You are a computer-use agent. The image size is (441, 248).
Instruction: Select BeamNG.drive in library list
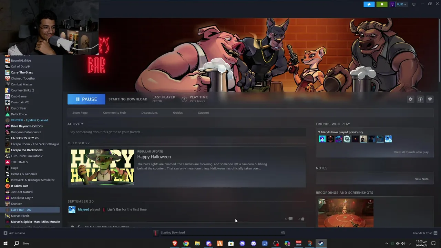pyautogui.click(x=21, y=60)
